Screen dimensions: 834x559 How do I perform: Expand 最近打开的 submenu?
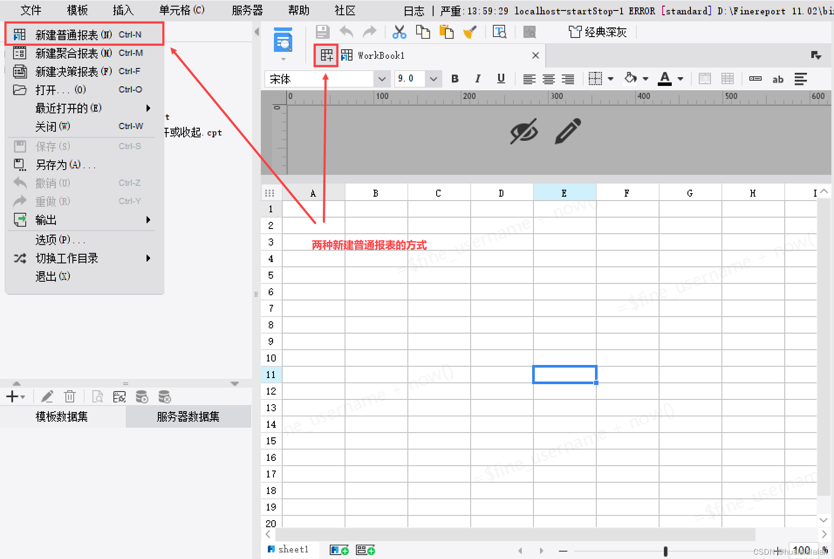pos(85,108)
